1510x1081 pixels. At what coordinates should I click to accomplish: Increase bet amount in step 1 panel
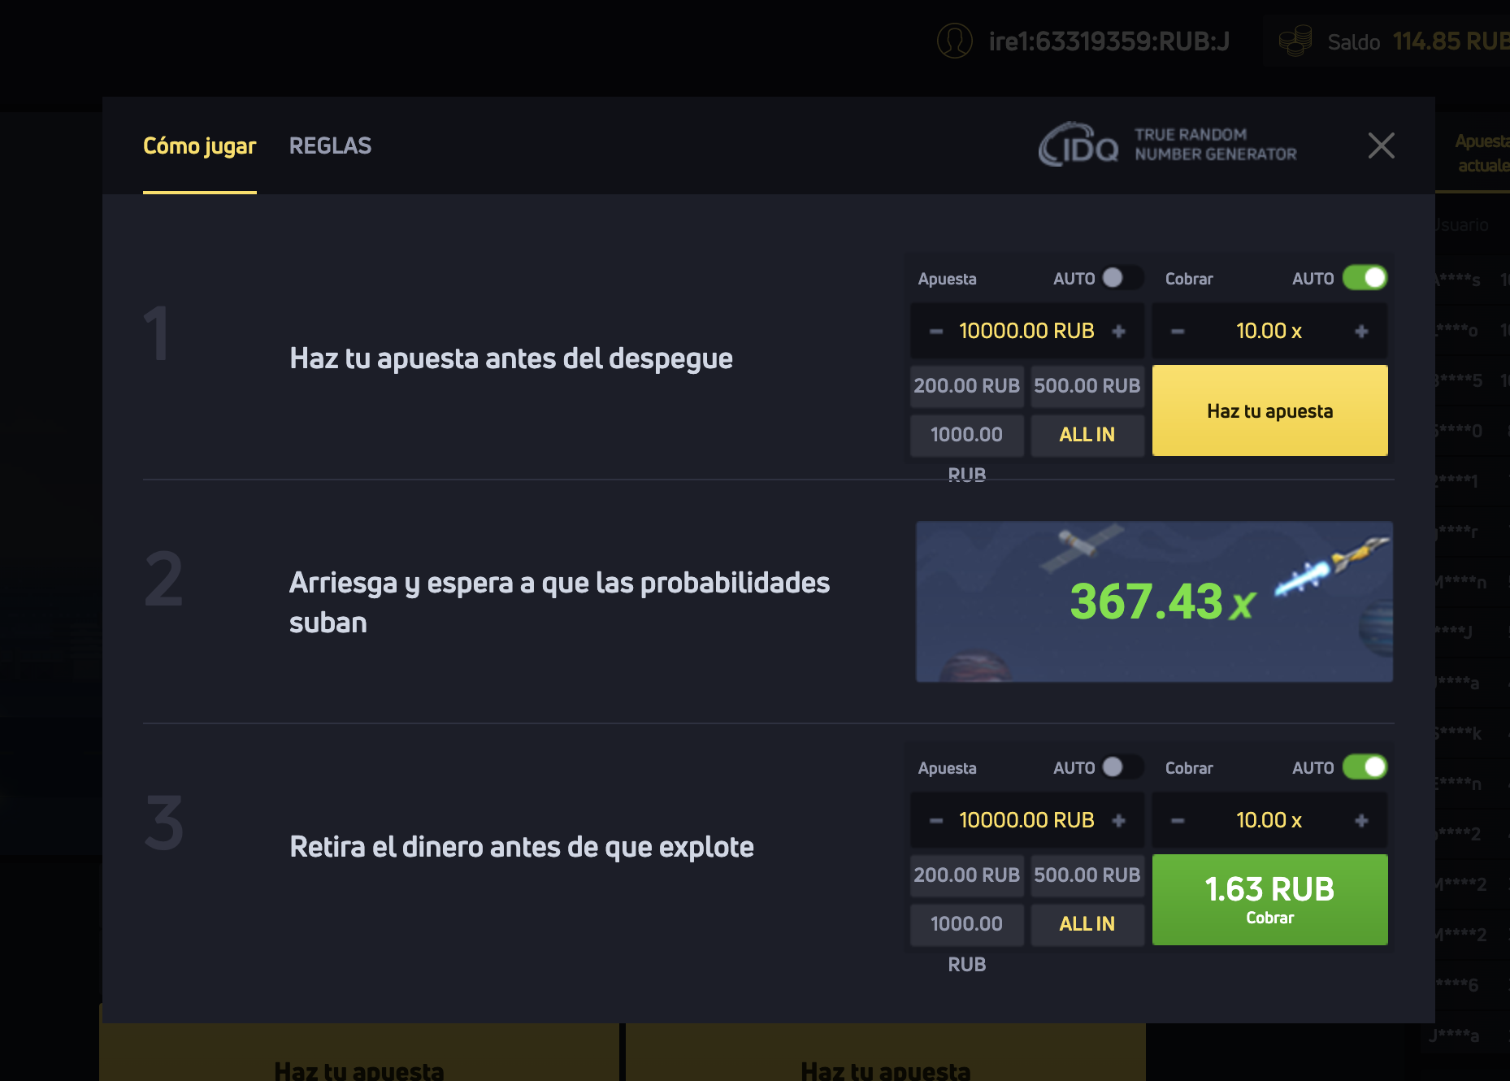click(1118, 332)
